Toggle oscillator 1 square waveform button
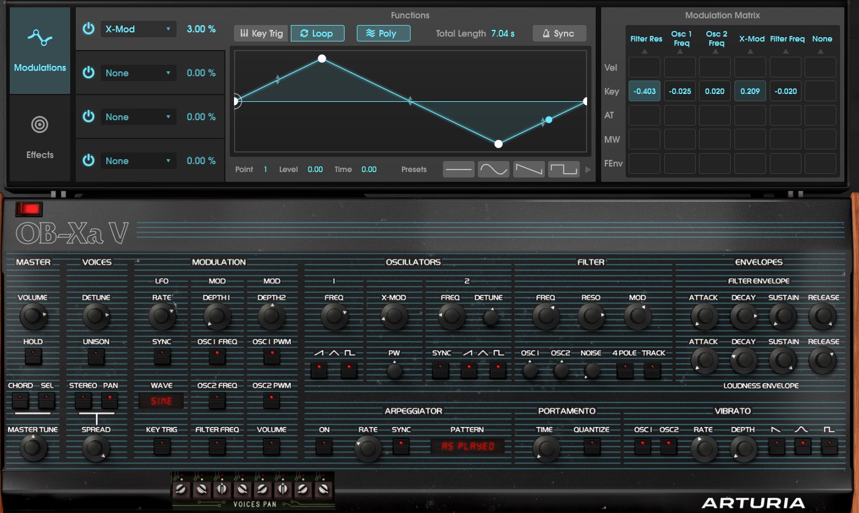Image resolution: width=859 pixels, height=513 pixels. point(349,370)
